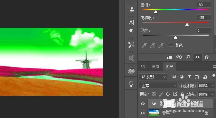Lock all layer attributes
The image size is (216, 118).
click(182, 94)
